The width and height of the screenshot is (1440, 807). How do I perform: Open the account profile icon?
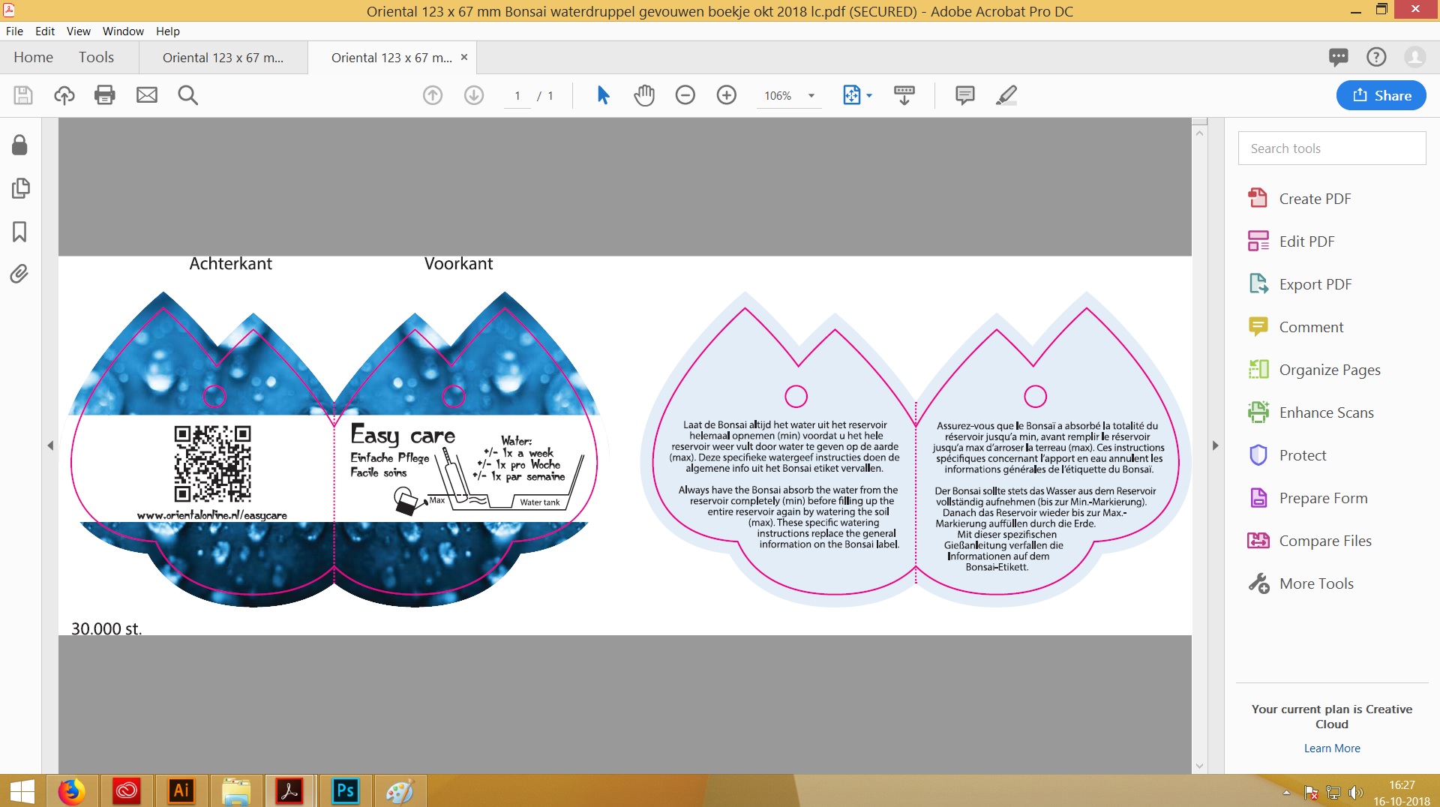(x=1415, y=57)
